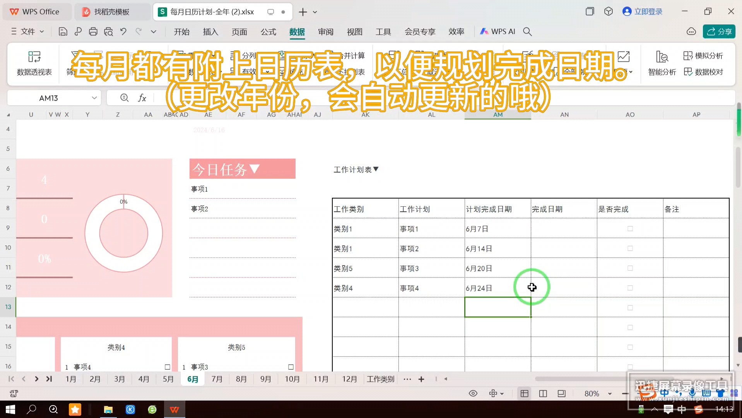Tick the completion checkbox for 事项2 row
This screenshot has width=742, height=418.
coord(630,248)
